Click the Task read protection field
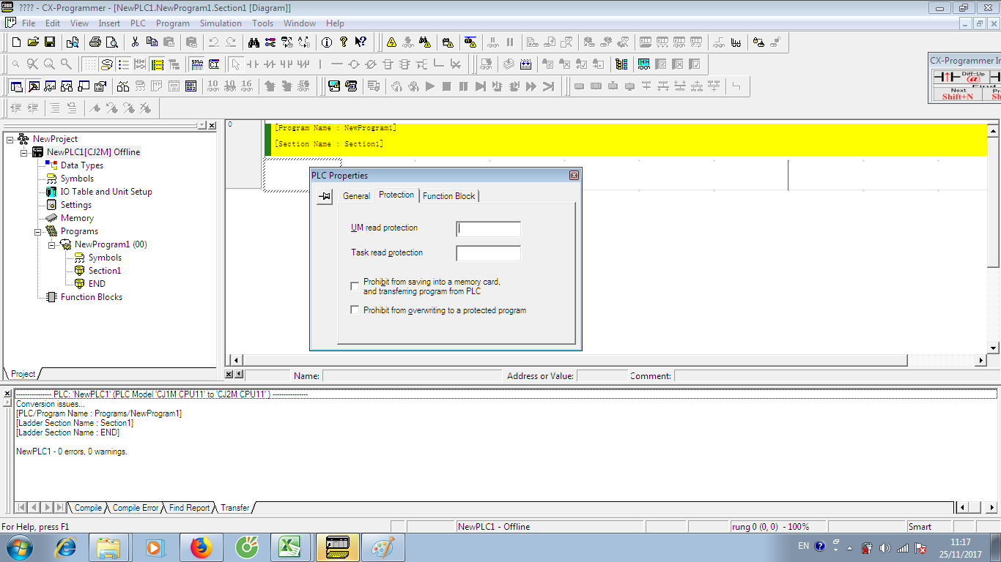The width and height of the screenshot is (1001, 562). pos(488,253)
